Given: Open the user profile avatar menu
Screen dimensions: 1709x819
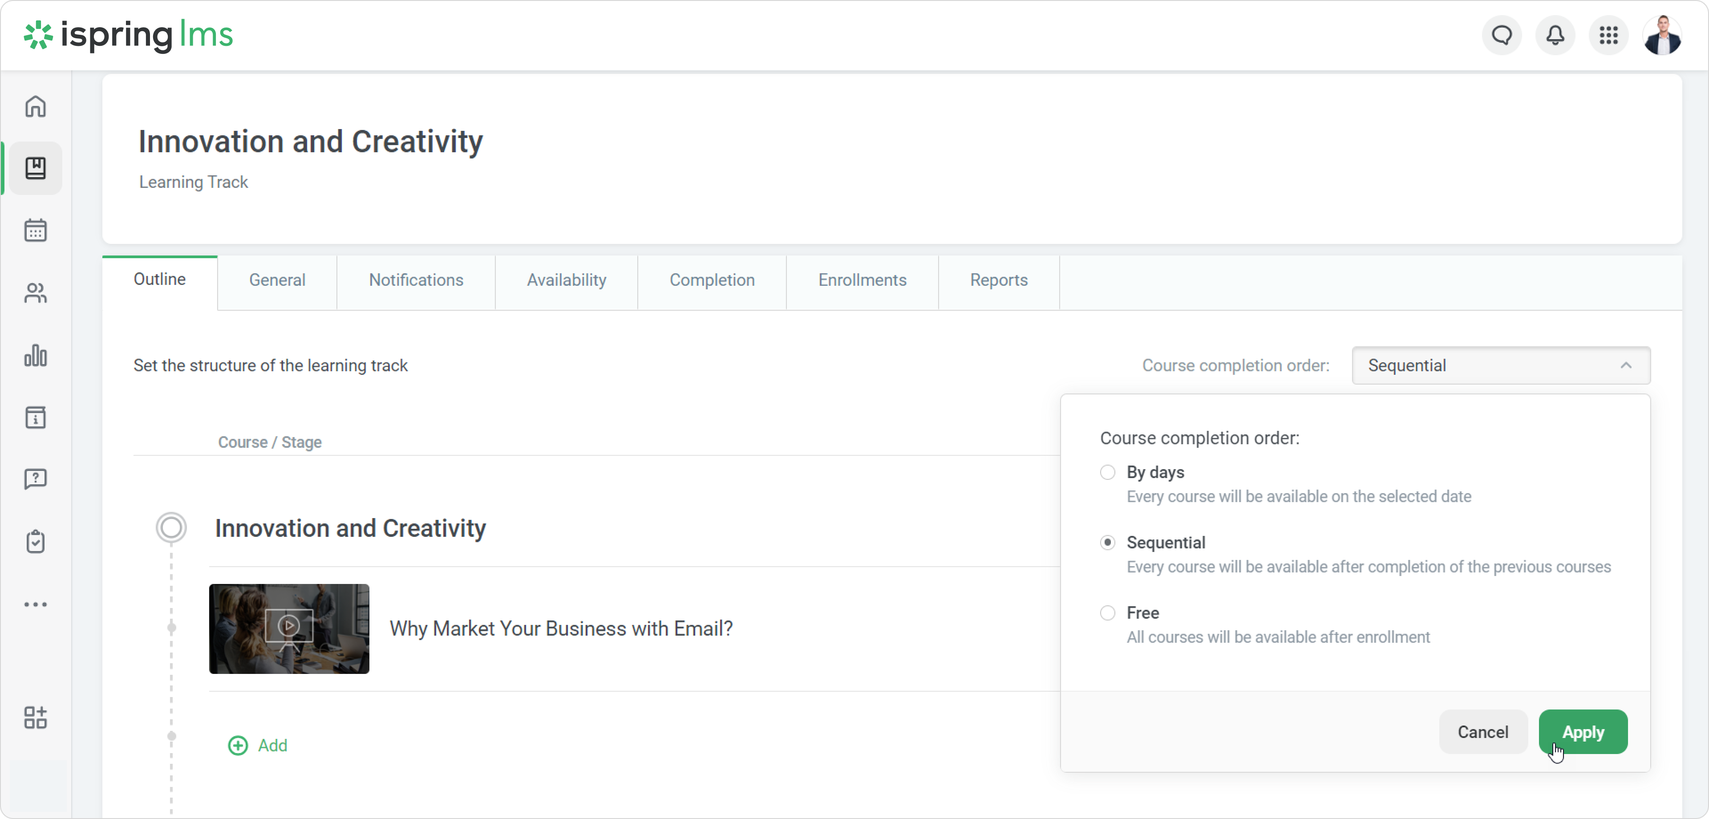Looking at the screenshot, I should pos(1662,35).
